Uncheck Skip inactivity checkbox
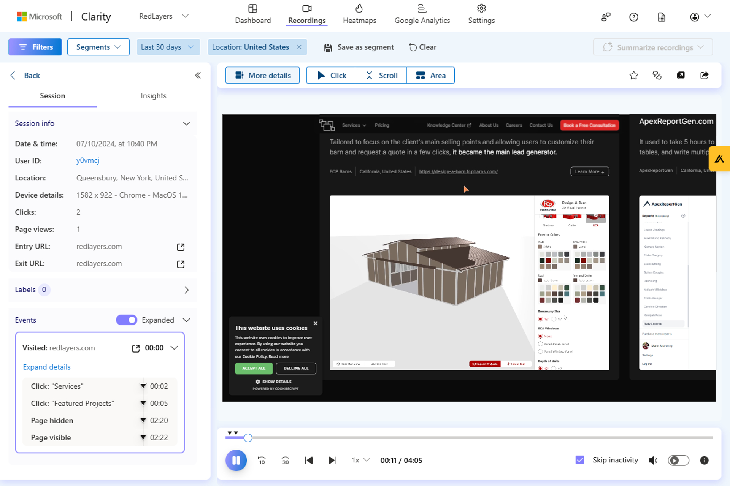Image resolution: width=730 pixels, height=486 pixels. pyautogui.click(x=580, y=460)
